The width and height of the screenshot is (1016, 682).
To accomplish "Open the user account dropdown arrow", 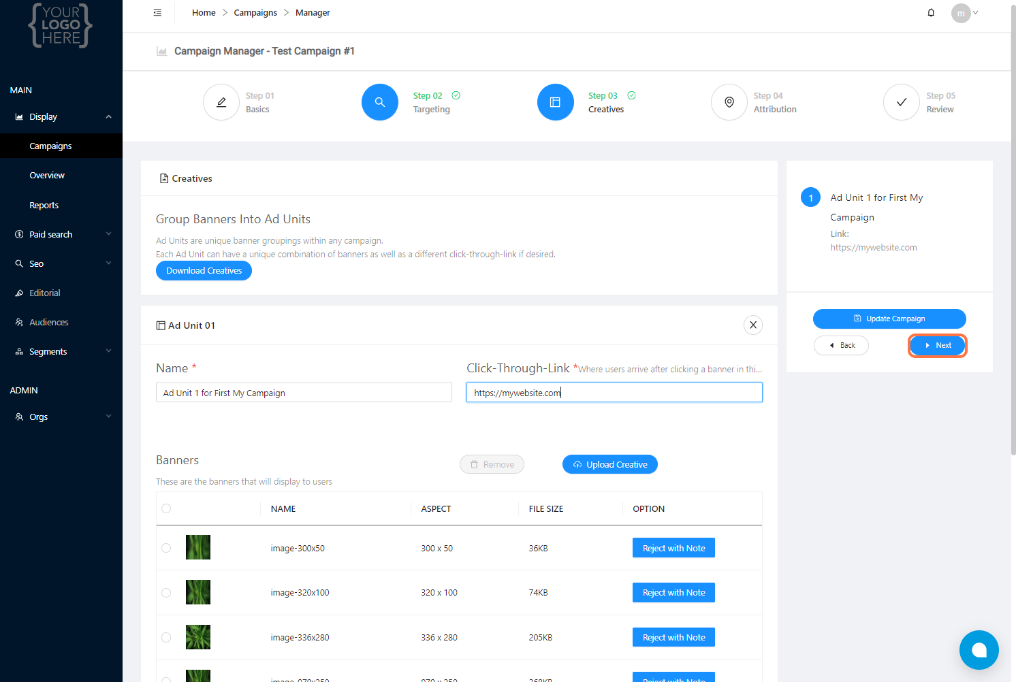I will (975, 13).
